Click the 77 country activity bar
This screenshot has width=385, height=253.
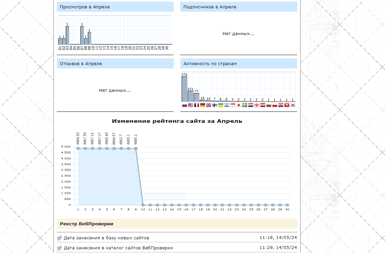[197, 98]
